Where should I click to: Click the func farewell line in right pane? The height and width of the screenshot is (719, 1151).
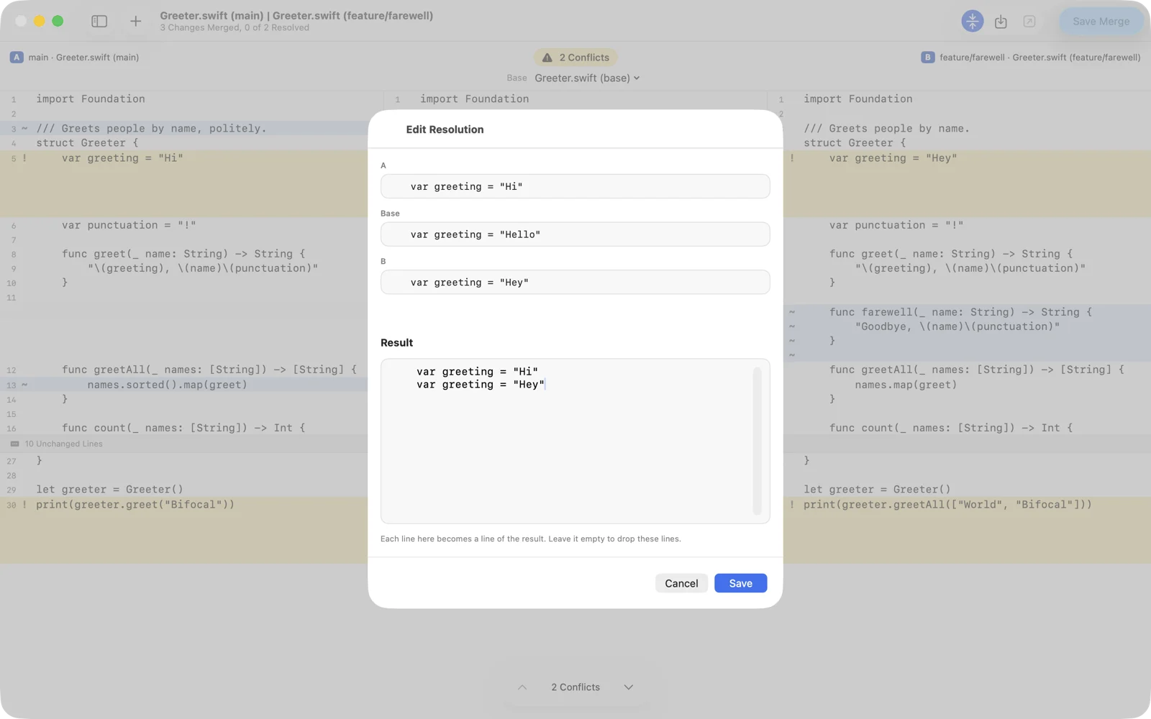[x=960, y=312]
